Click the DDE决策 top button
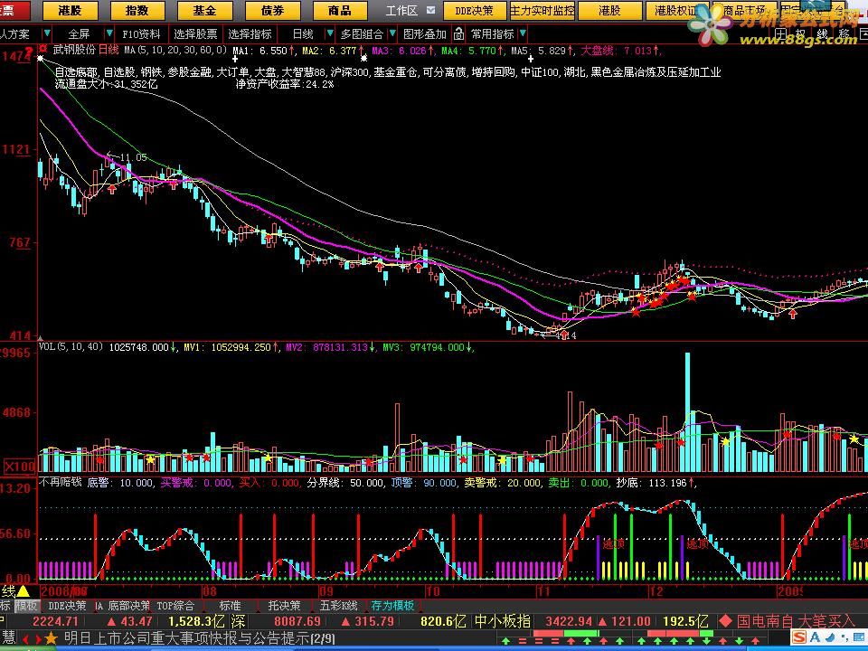This screenshot has height=651, width=868. [475, 11]
